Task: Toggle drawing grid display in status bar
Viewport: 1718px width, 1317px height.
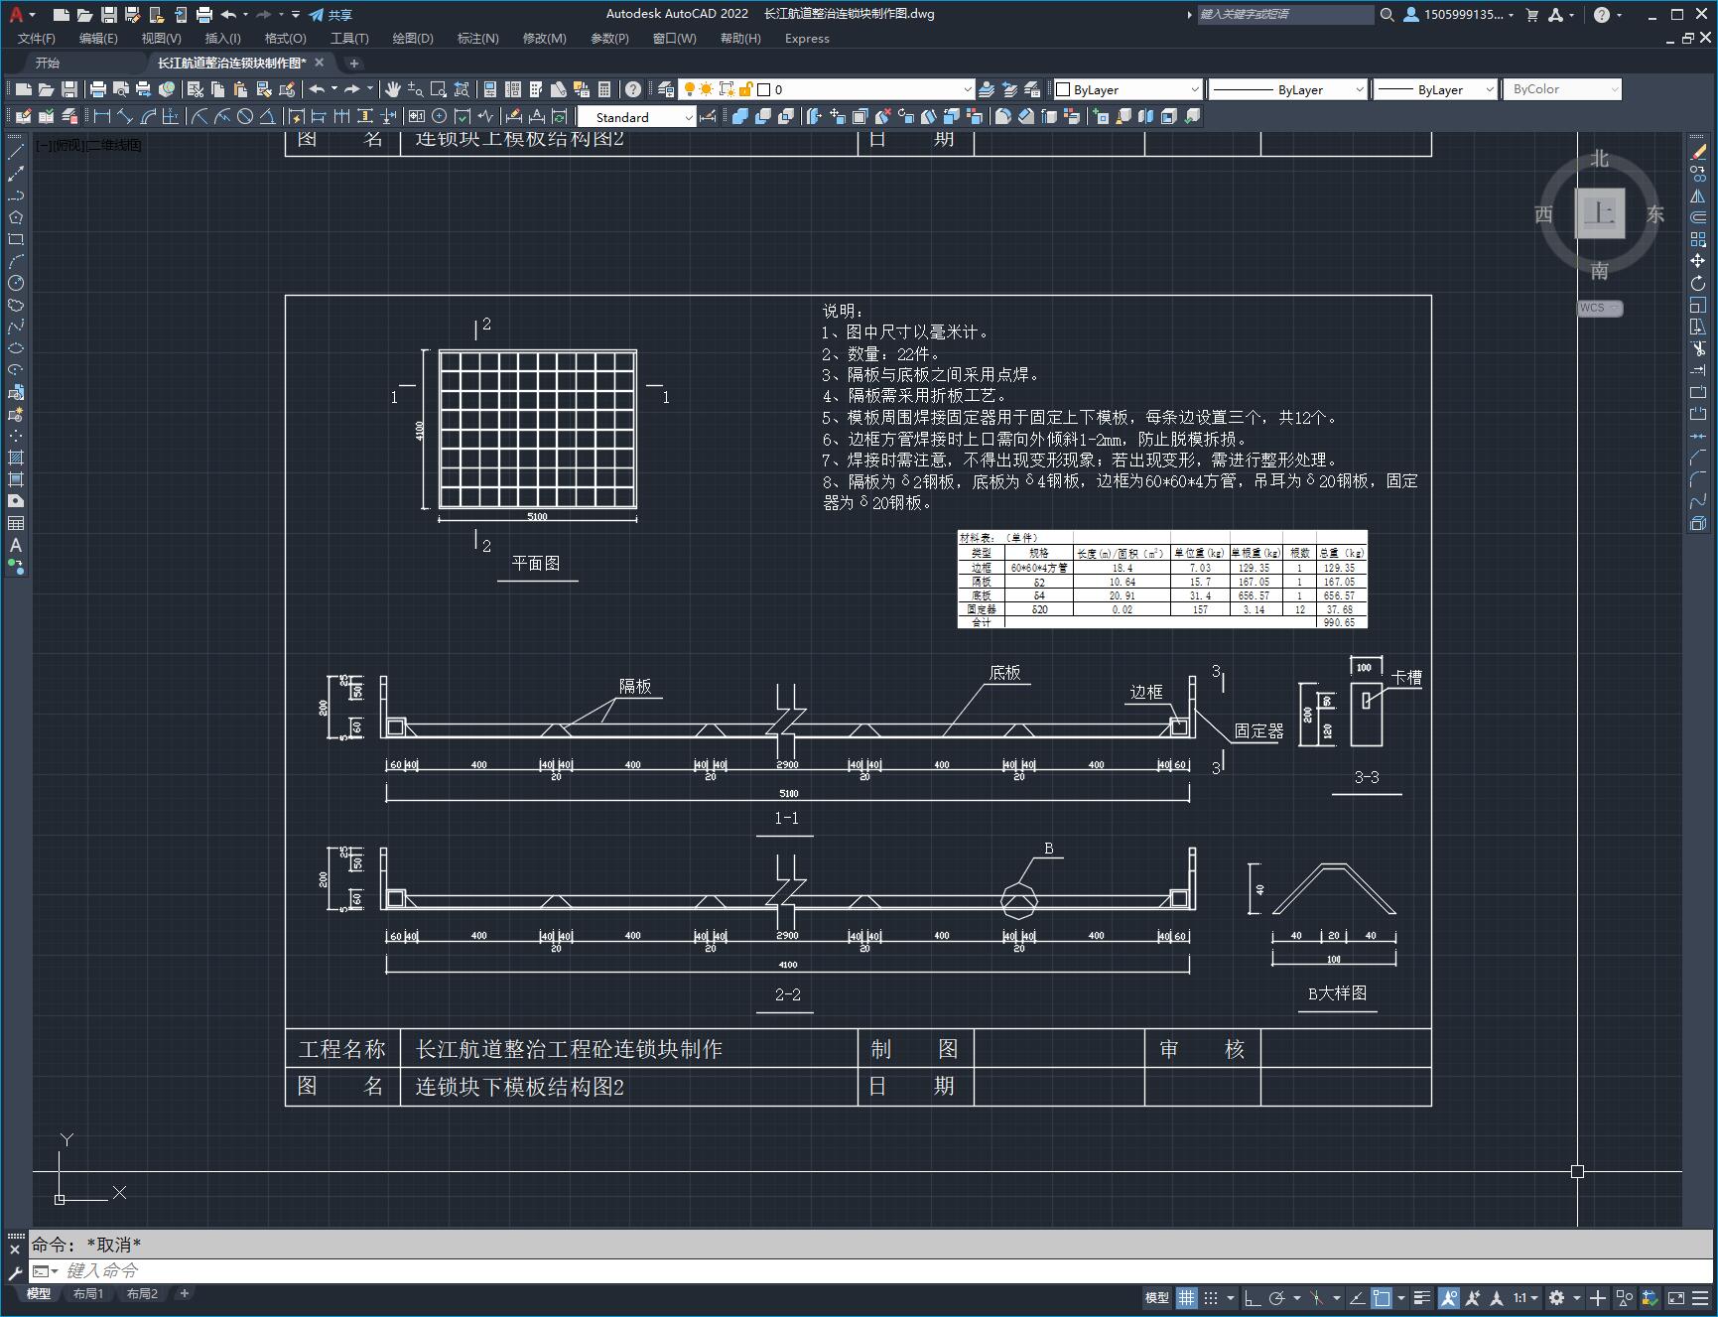Action: click(1187, 1297)
